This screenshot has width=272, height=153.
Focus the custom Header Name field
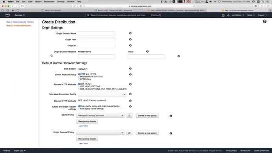tap(96, 57)
